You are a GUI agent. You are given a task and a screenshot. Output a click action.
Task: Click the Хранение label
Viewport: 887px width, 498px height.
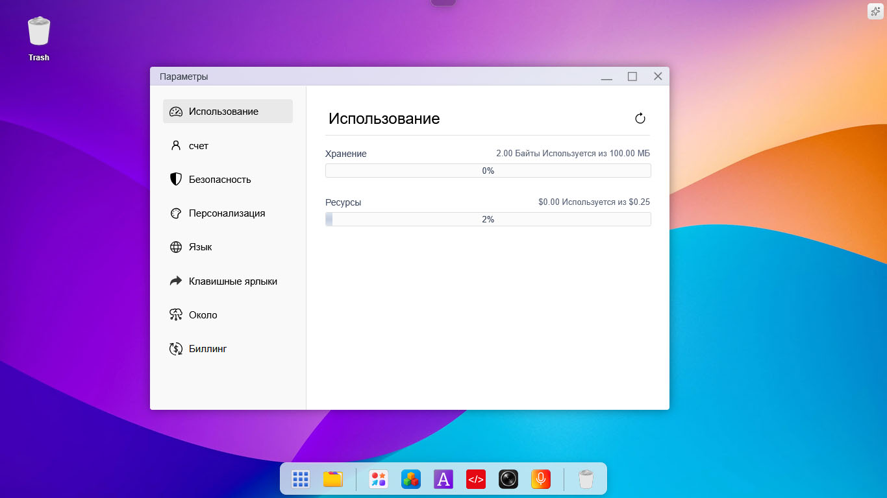pyautogui.click(x=346, y=154)
